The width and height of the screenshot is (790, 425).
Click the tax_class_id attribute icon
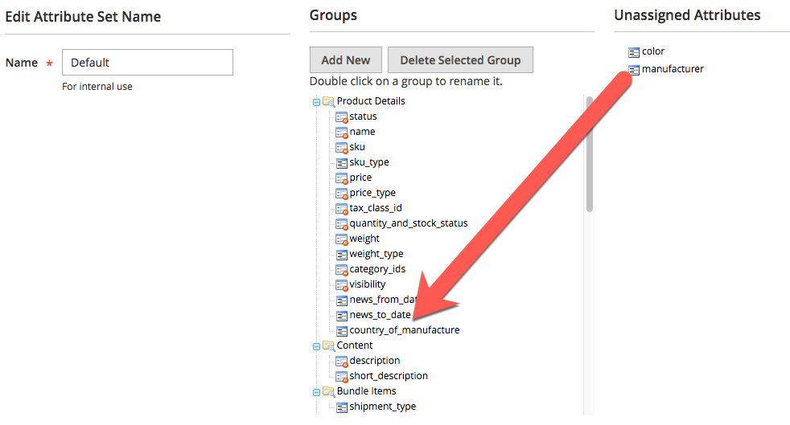[x=342, y=209]
